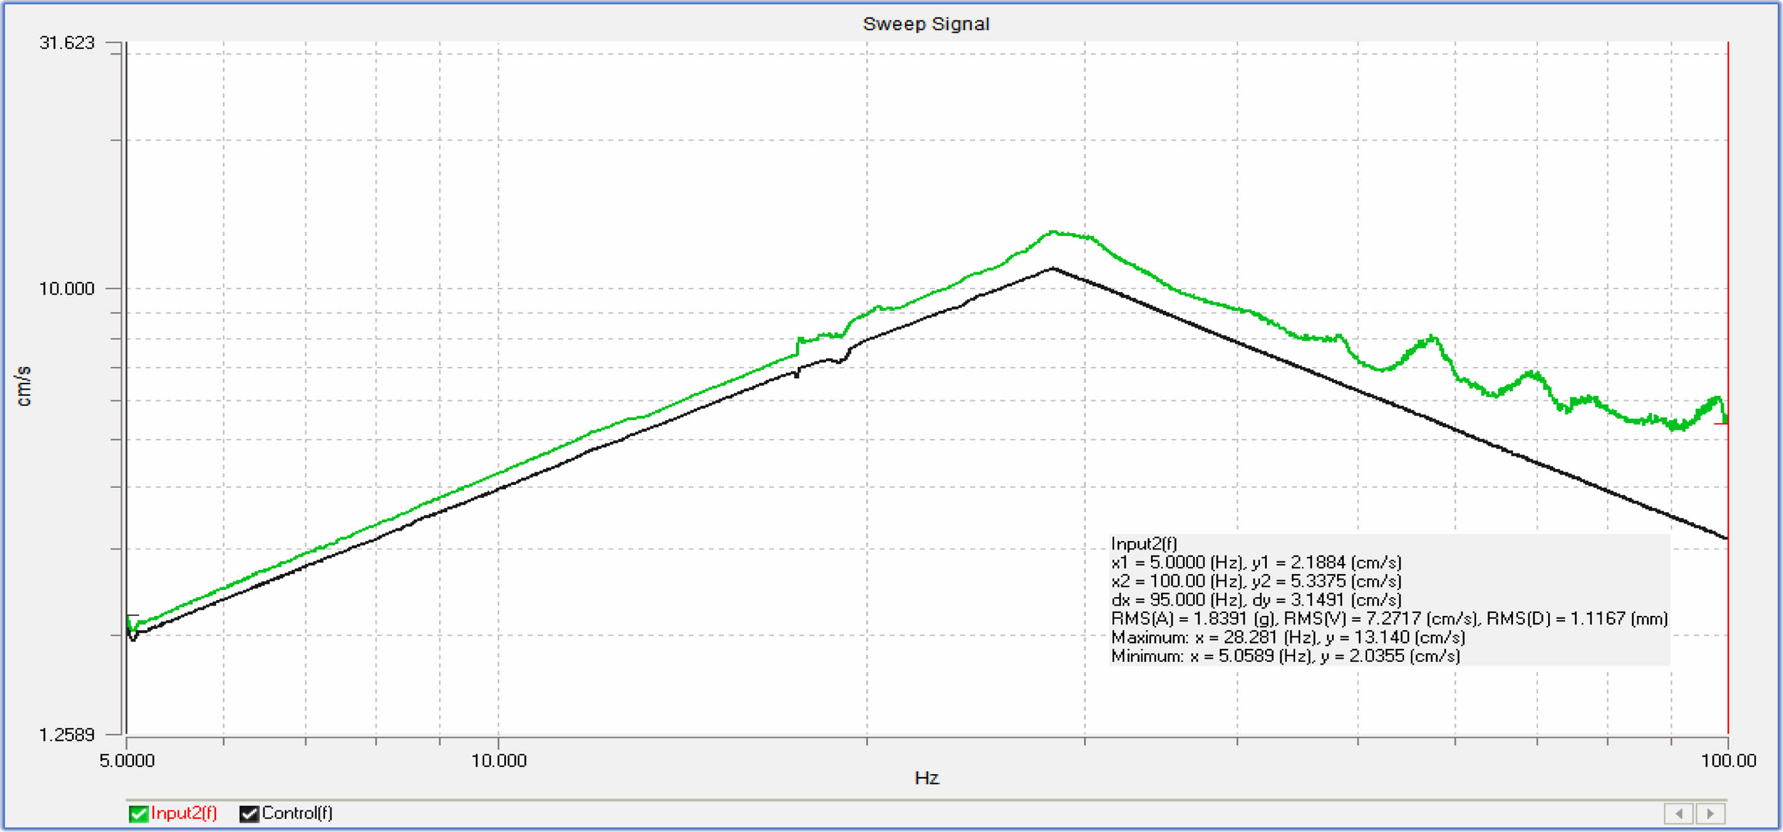
Task: Click the 31.623 y-axis maximum value
Action: point(67,43)
